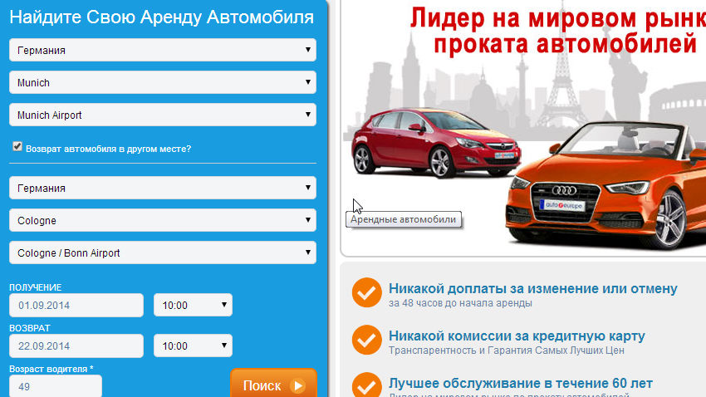The image size is (706, 397).
Task: Click the orange checkmark beside 'Никакой доплаты'
Action: (x=367, y=292)
